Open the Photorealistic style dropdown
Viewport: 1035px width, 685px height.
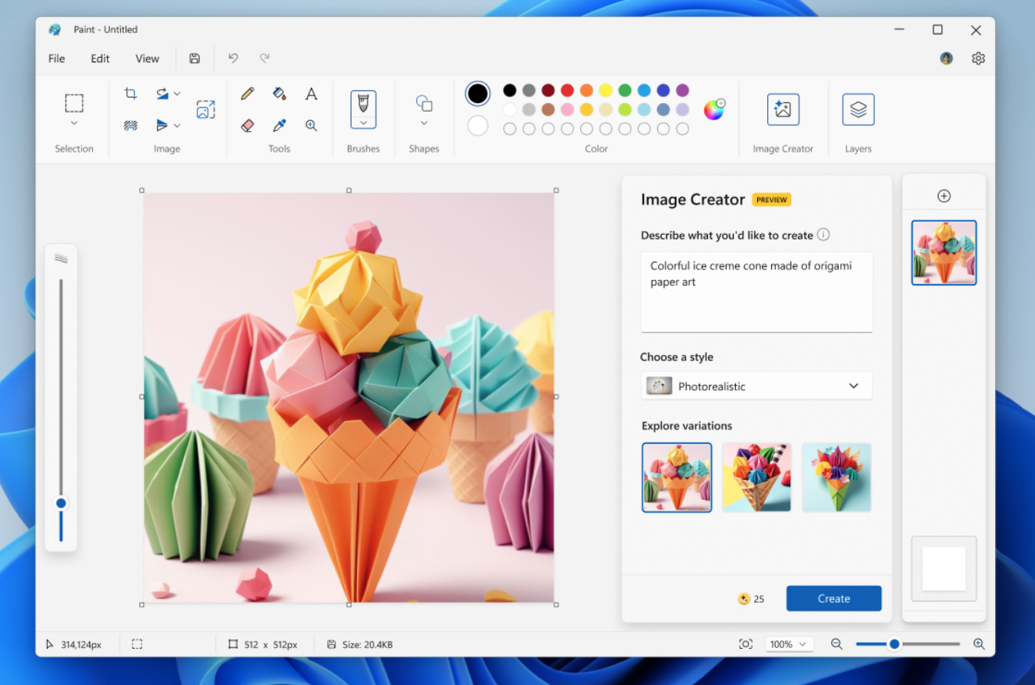coord(756,386)
